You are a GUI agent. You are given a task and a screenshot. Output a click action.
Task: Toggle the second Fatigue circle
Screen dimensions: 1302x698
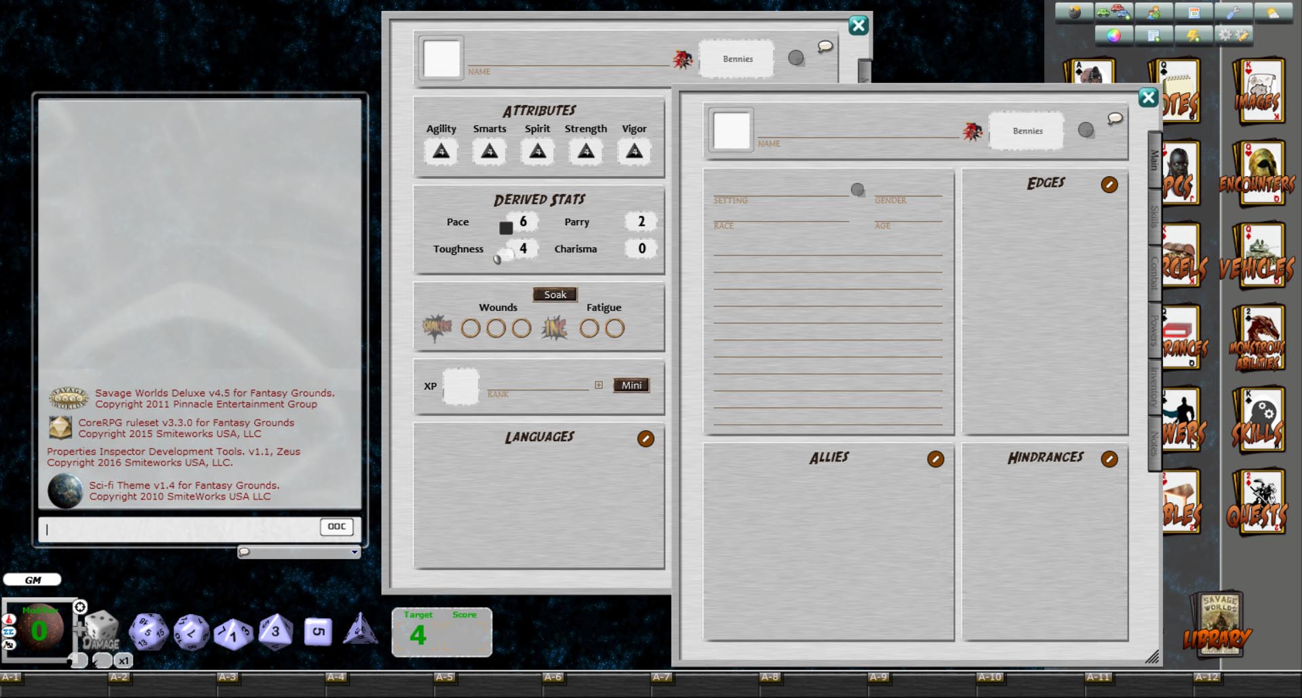pos(616,327)
